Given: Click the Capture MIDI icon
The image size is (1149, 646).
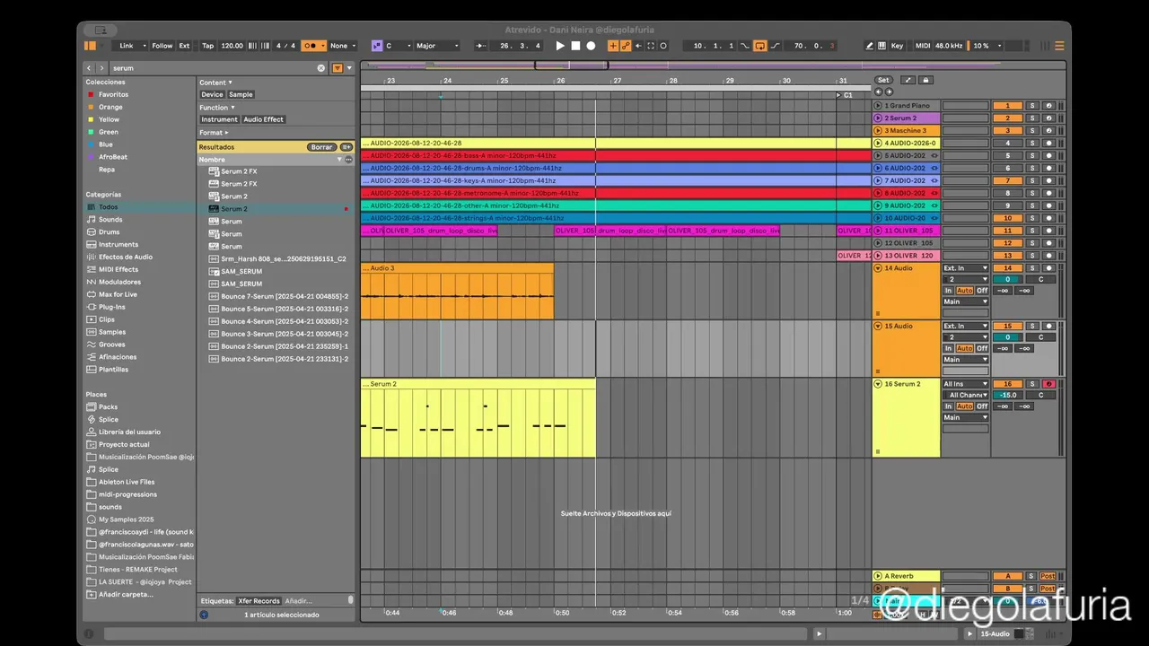Looking at the screenshot, I should 651,46.
